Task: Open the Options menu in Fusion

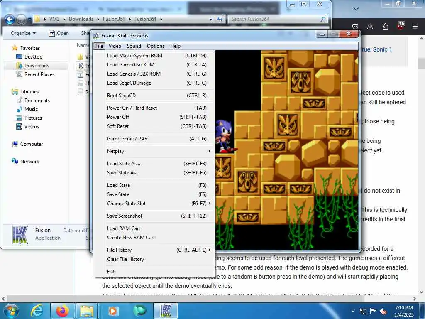Action: coord(156,46)
